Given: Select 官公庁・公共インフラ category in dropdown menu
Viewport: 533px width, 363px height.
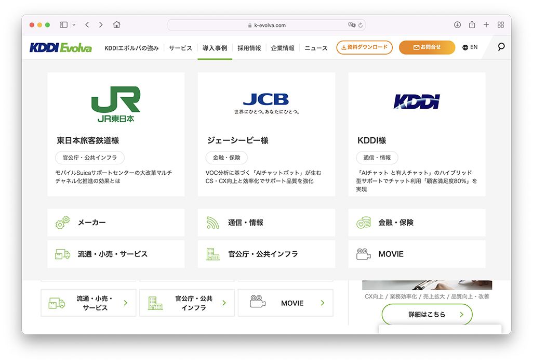Looking at the screenshot, I should 263,254.
